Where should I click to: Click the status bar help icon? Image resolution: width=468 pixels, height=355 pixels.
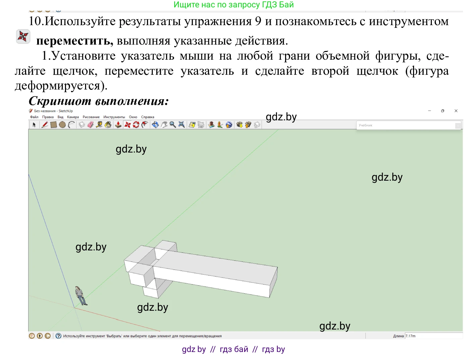coord(58,335)
